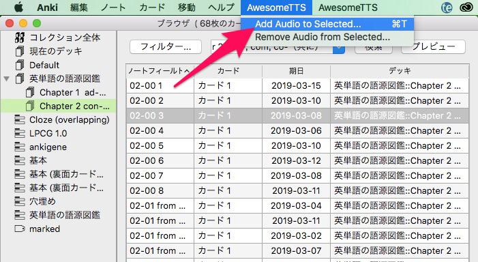Select card row 02-00 4
The image size is (478, 262).
(297, 130)
